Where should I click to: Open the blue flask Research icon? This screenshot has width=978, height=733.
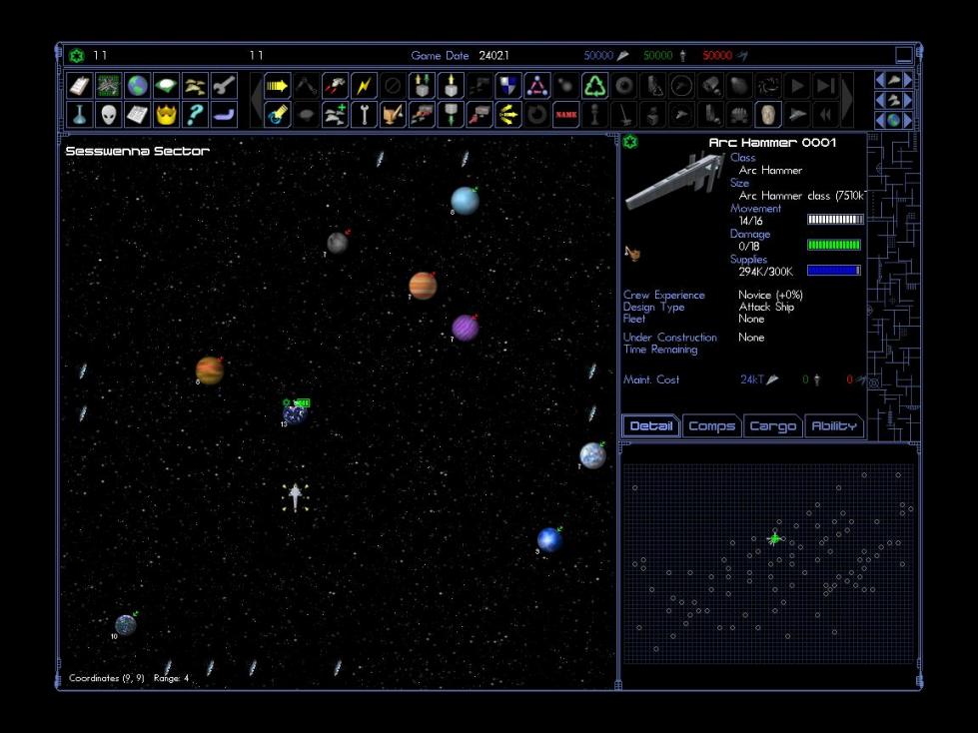coord(80,114)
